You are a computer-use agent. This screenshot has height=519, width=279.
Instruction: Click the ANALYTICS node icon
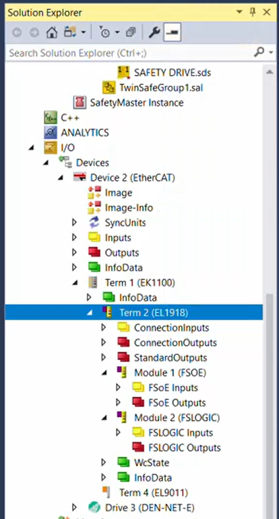coord(51,132)
